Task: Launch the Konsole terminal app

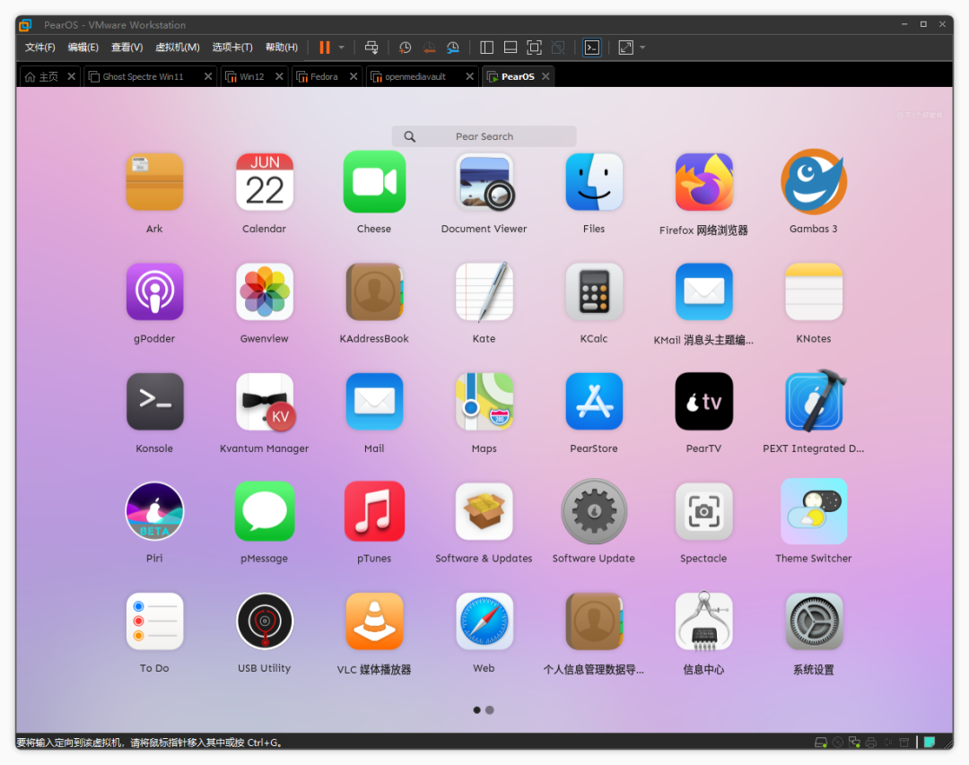Action: click(154, 402)
